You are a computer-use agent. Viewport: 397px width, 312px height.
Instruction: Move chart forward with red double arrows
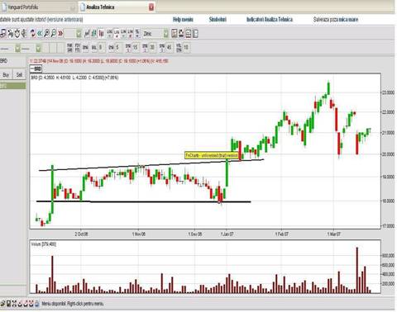tap(60, 33)
